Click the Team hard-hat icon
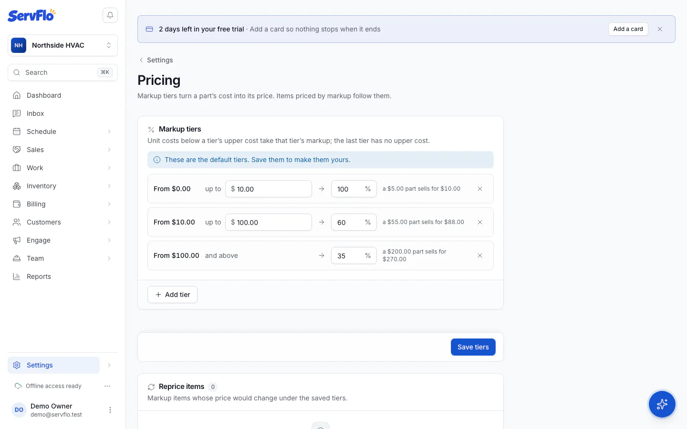 17,258
